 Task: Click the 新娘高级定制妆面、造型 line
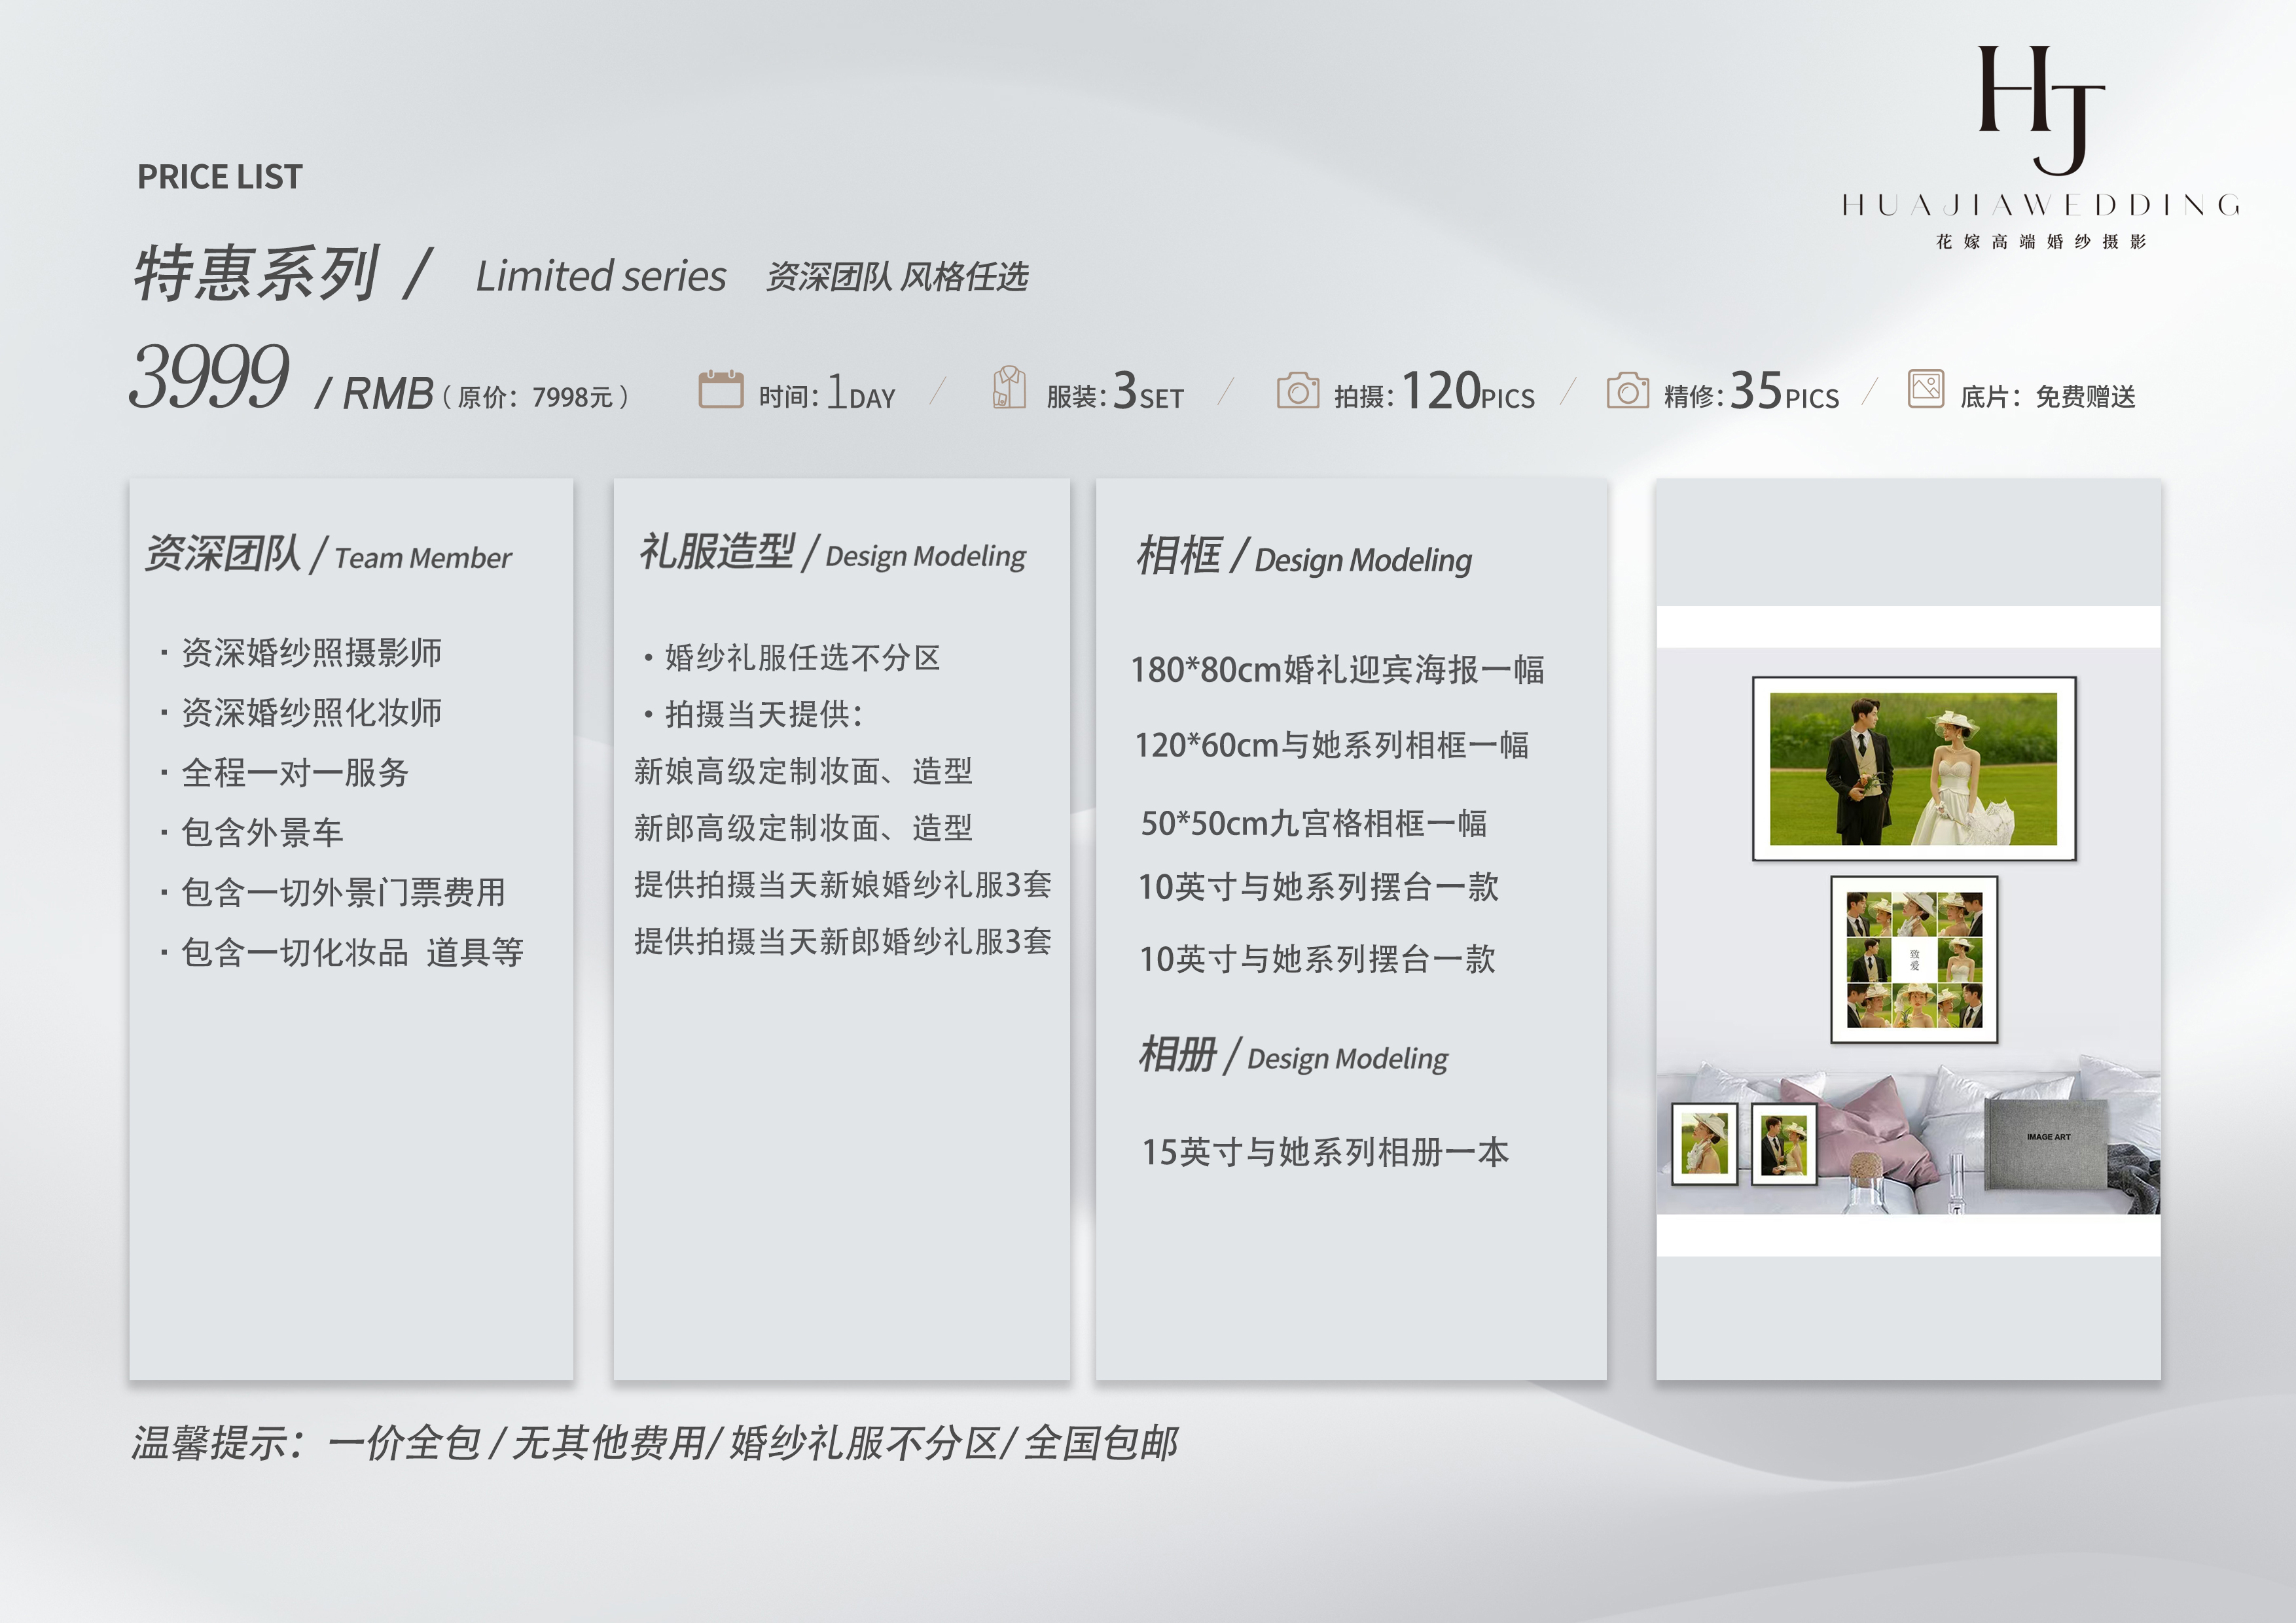click(803, 771)
